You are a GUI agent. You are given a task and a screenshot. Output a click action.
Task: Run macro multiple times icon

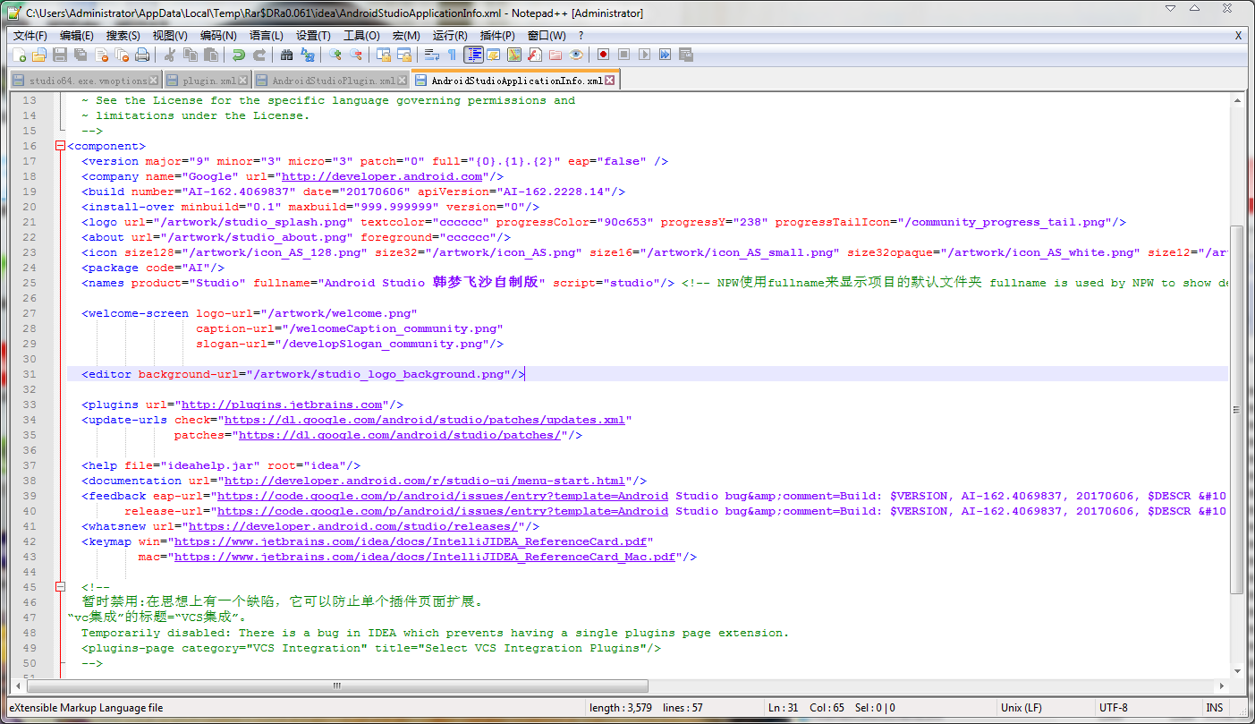tap(666, 55)
